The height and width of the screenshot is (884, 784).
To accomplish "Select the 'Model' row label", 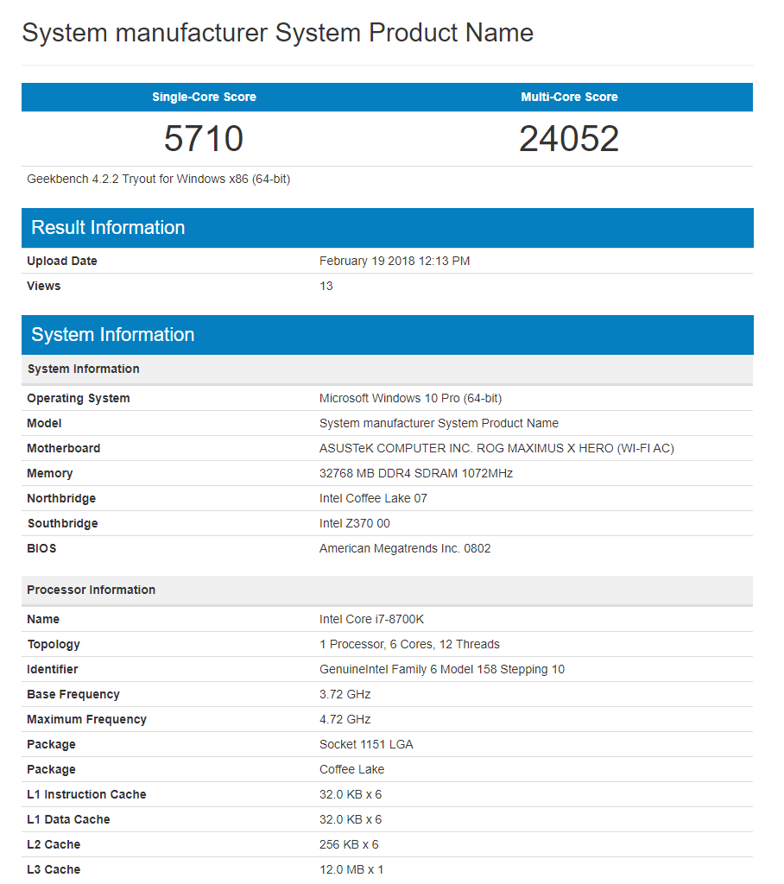I will coord(44,423).
